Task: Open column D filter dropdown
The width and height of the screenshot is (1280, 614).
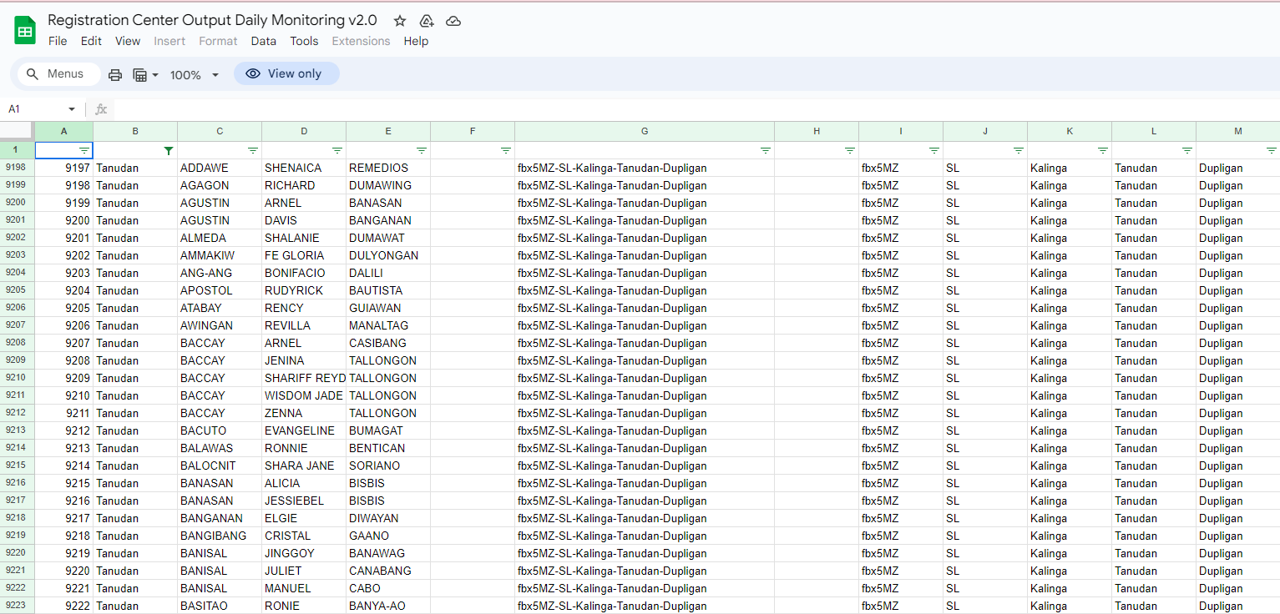Action: pyautogui.click(x=337, y=151)
